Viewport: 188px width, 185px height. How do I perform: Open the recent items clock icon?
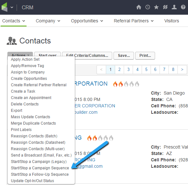coord(148,7)
